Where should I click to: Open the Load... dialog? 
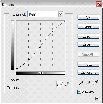[x=88, y=36]
